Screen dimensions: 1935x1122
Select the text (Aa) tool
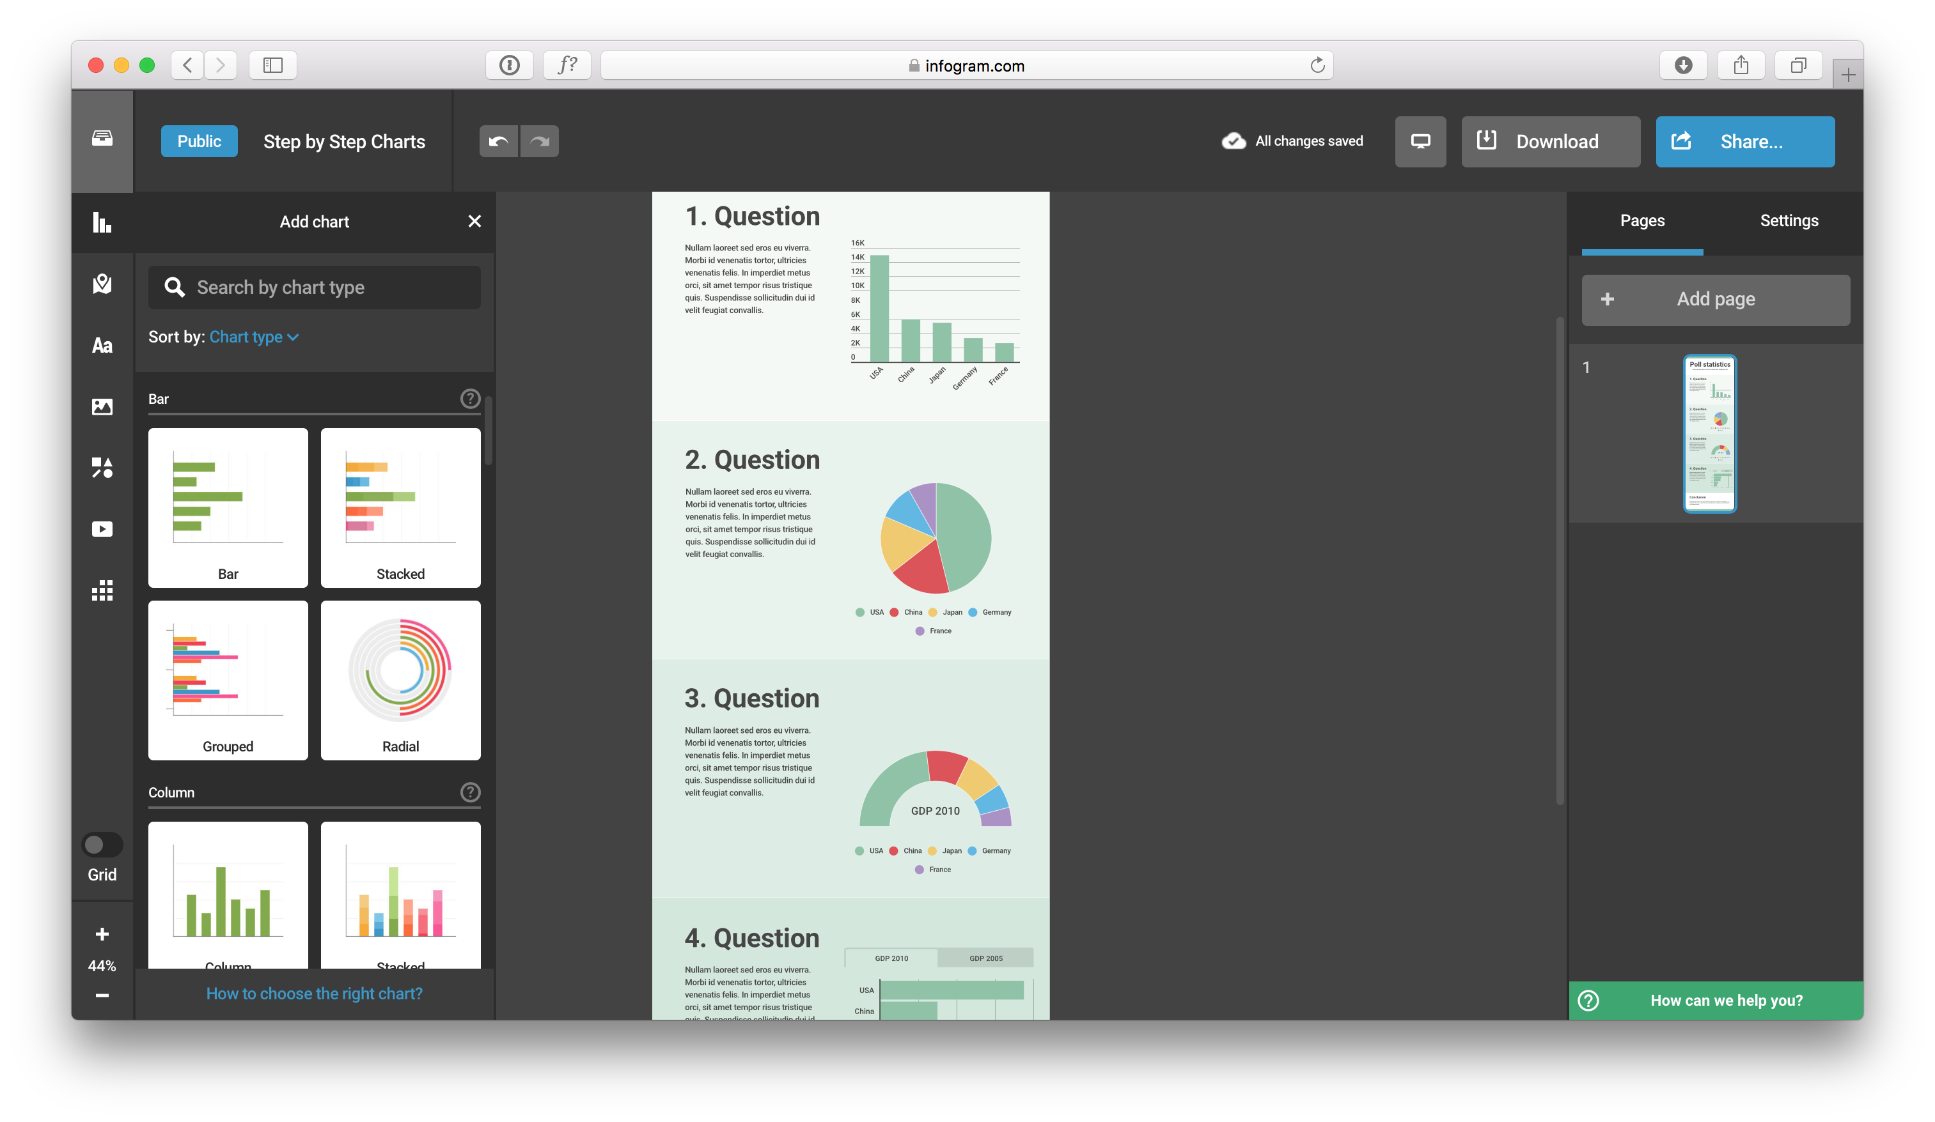102,345
